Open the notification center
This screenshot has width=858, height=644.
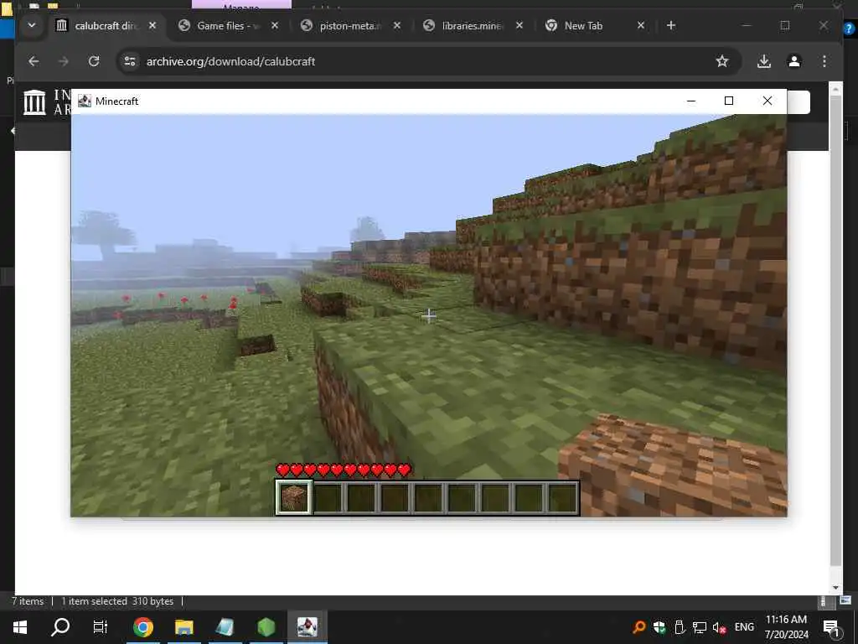[x=831, y=627]
